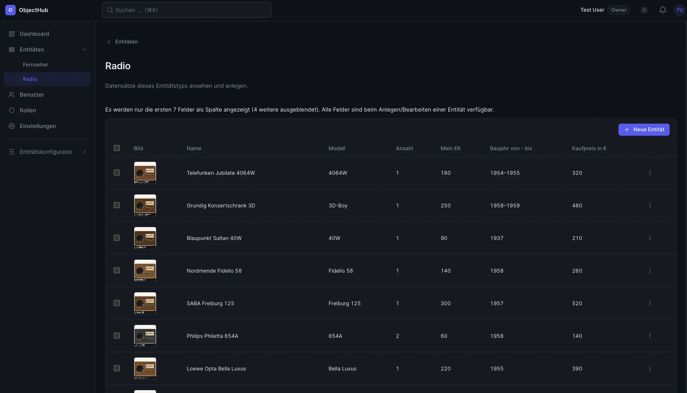Click the Mein EK column header
687x393 pixels.
click(451, 149)
